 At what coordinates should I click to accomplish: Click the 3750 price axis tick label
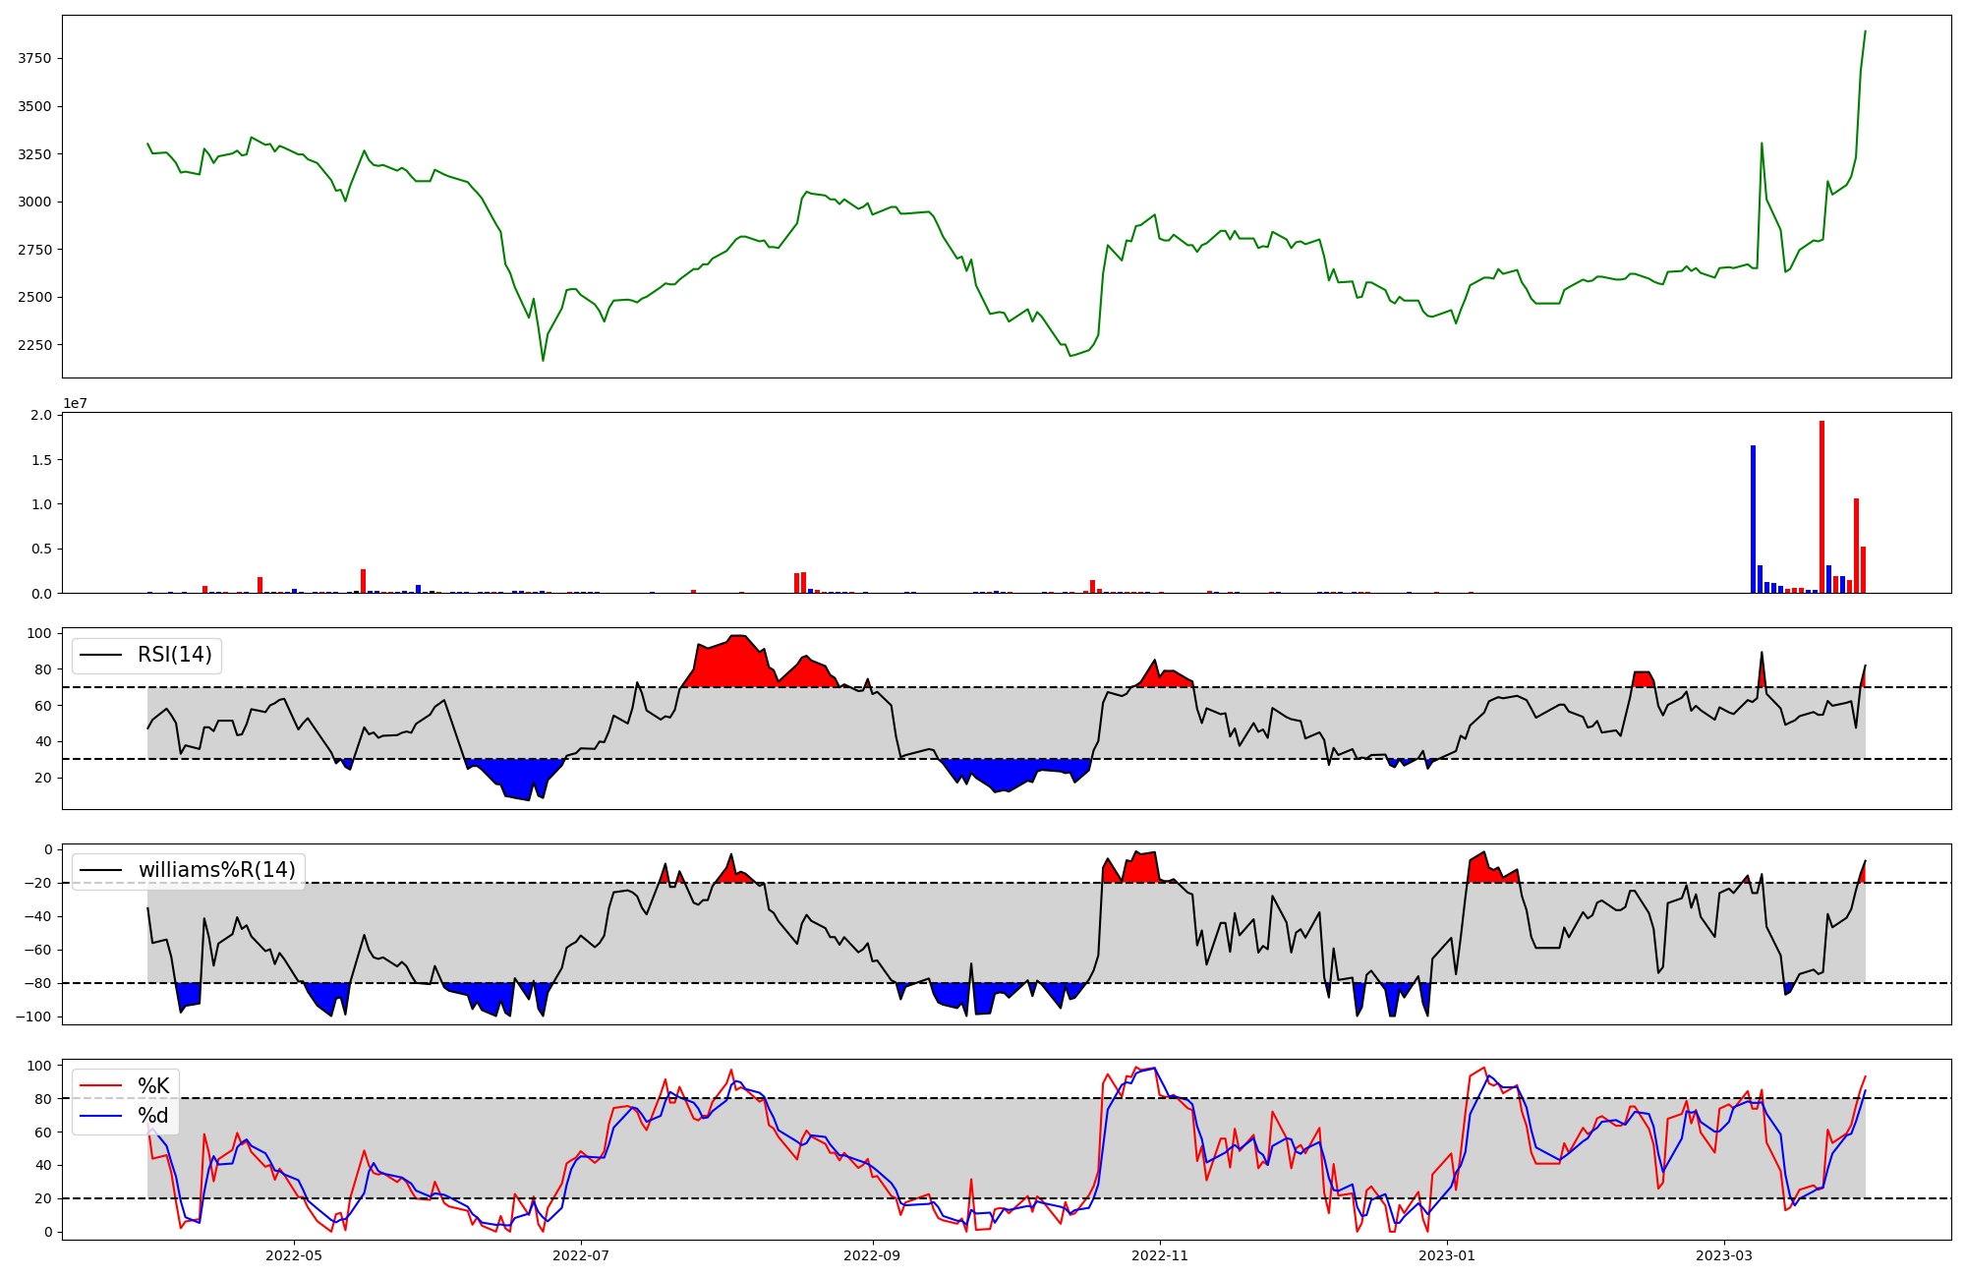(x=34, y=59)
